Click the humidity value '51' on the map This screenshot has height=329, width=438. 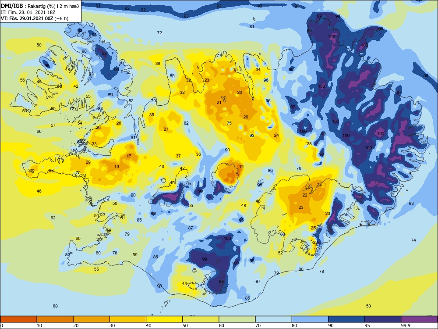coord(123,218)
